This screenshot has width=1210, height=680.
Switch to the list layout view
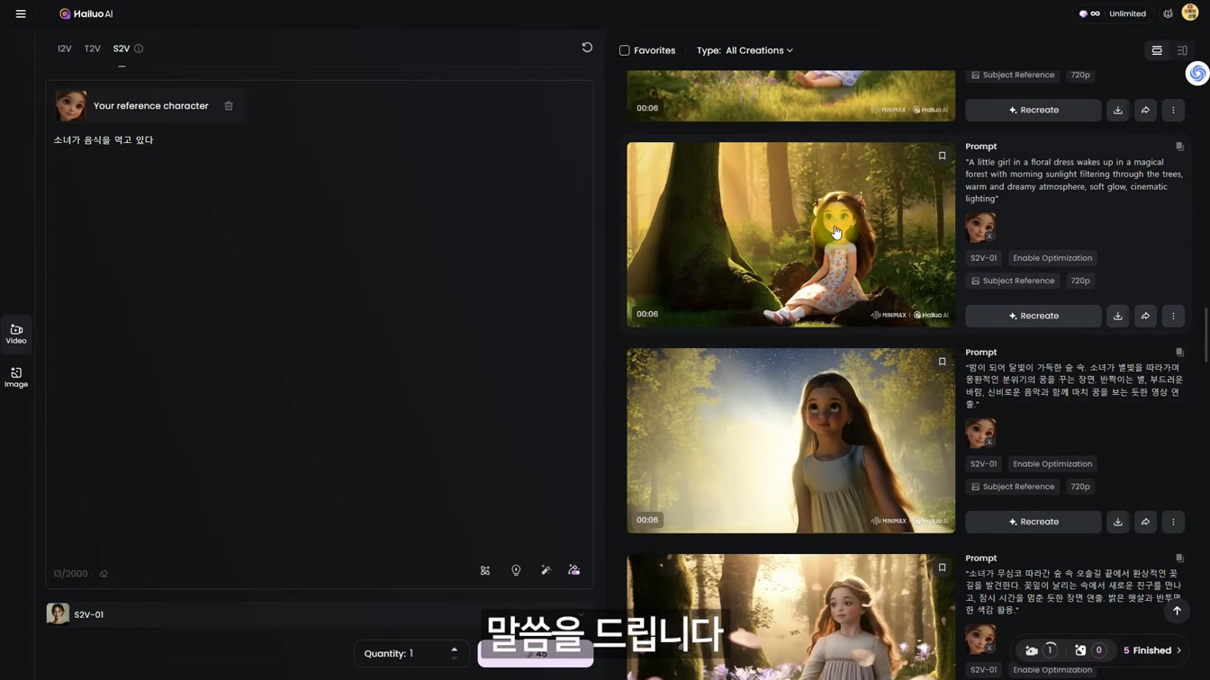[1157, 50]
